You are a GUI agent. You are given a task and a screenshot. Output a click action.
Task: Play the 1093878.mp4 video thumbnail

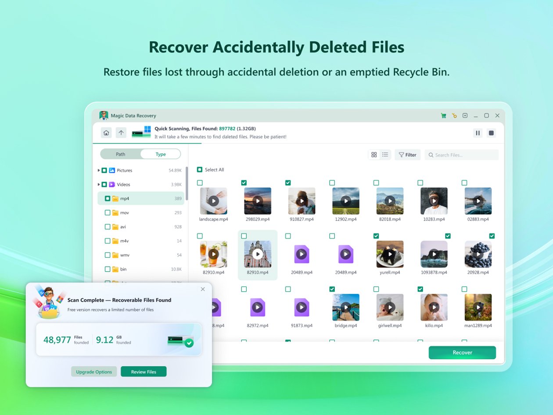click(x=434, y=254)
